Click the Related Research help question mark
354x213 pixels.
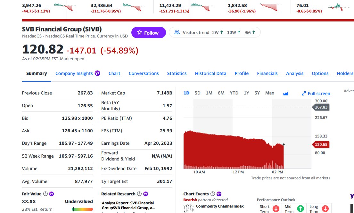click(139, 194)
